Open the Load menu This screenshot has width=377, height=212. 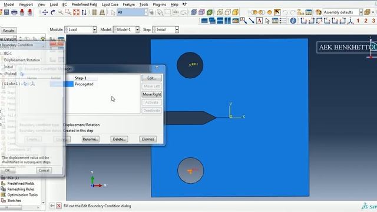[x=54, y=4]
